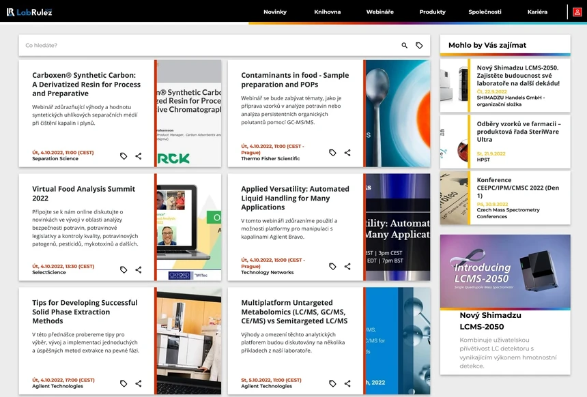Image resolution: width=587 pixels, height=397 pixels.
Task: Open Multiplatform Untargeted Metabolomics title
Action: (294, 312)
